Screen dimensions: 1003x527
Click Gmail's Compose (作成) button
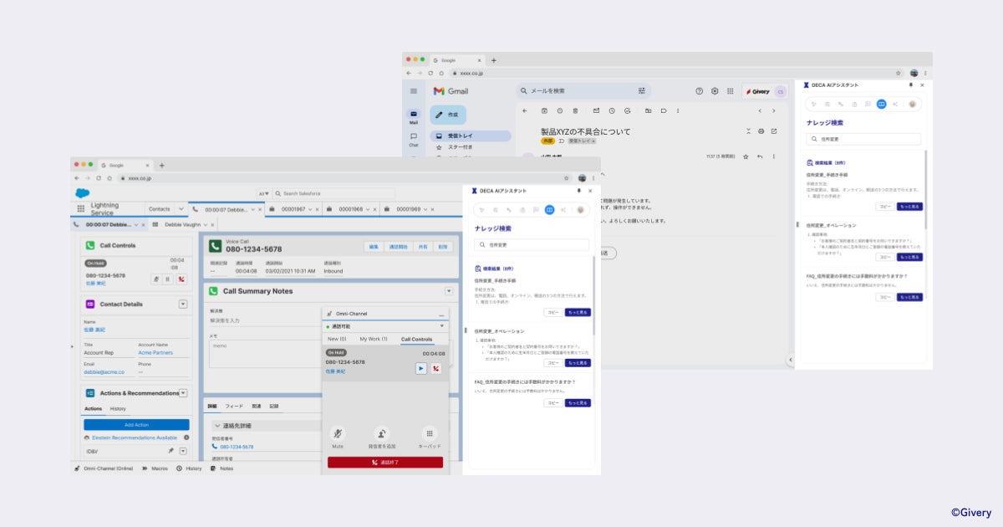tap(448, 115)
